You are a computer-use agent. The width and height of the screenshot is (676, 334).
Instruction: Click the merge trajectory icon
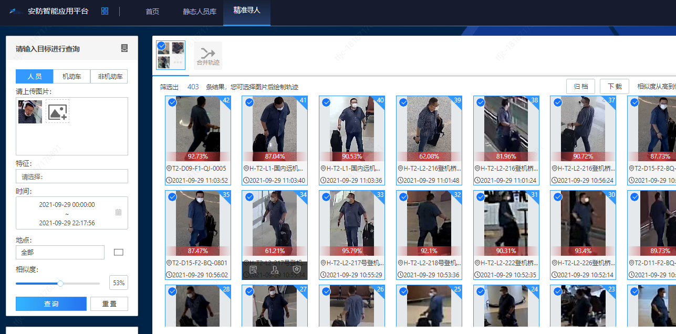(x=208, y=54)
